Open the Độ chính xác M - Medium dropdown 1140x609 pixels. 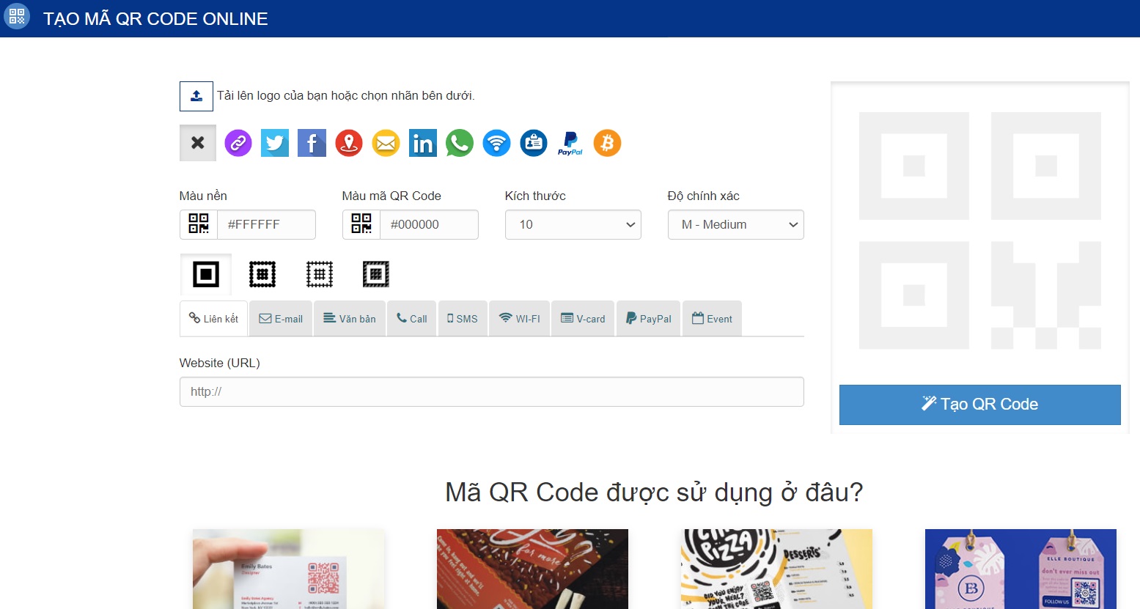736,224
